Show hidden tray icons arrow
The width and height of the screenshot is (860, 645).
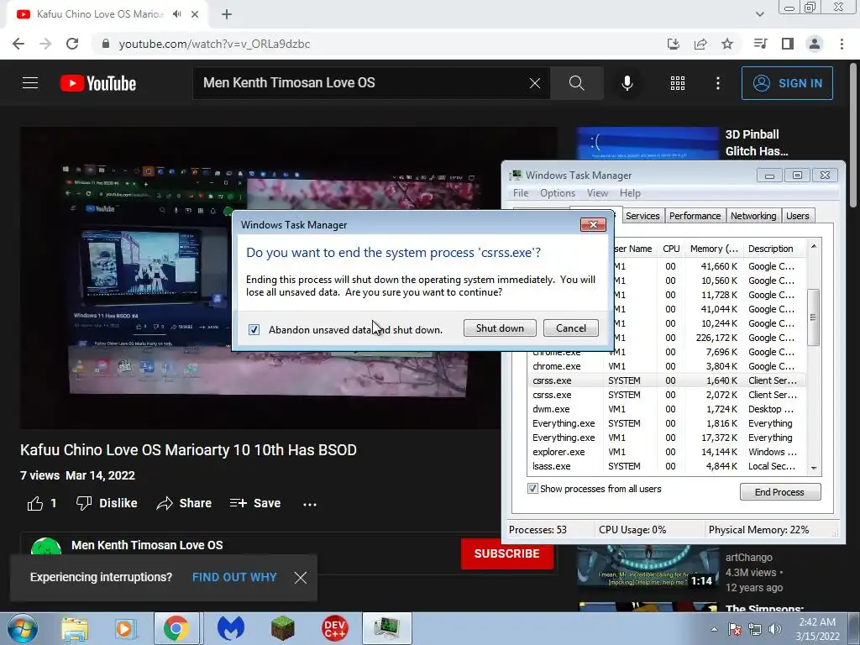click(714, 629)
